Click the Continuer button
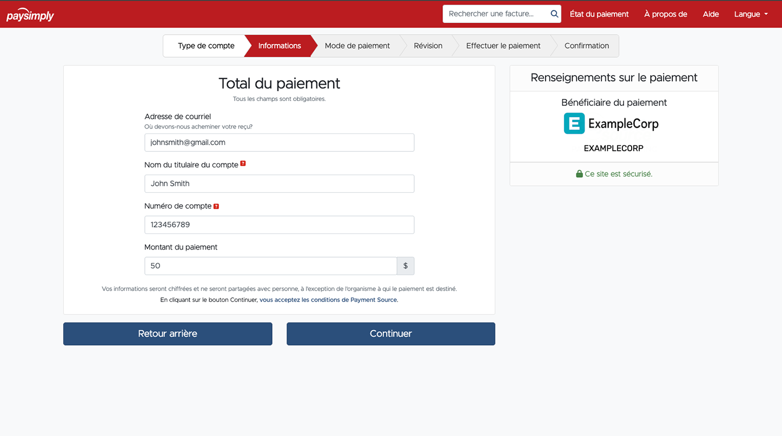782x436 pixels. 390,333
